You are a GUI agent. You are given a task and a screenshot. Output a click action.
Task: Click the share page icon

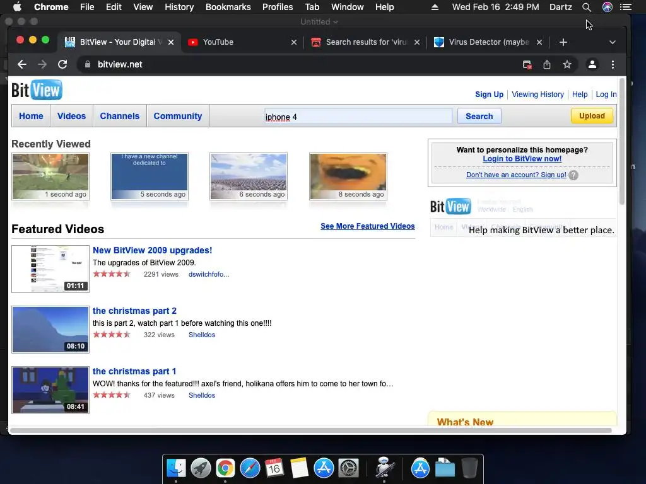click(547, 64)
